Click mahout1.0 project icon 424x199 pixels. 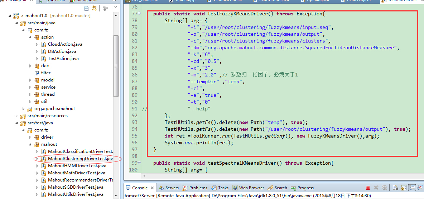[x=16, y=16]
